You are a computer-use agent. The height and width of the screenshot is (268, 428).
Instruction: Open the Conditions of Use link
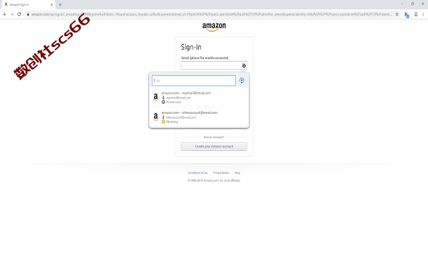pos(198,173)
